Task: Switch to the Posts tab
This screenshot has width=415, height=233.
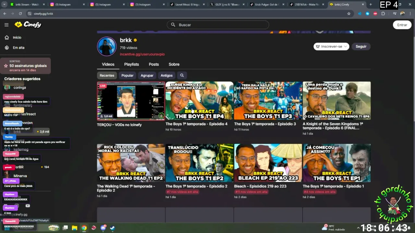Action: pos(154,64)
